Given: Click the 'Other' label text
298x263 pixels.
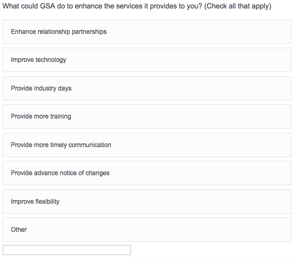Looking at the screenshot, I should point(18,230).
